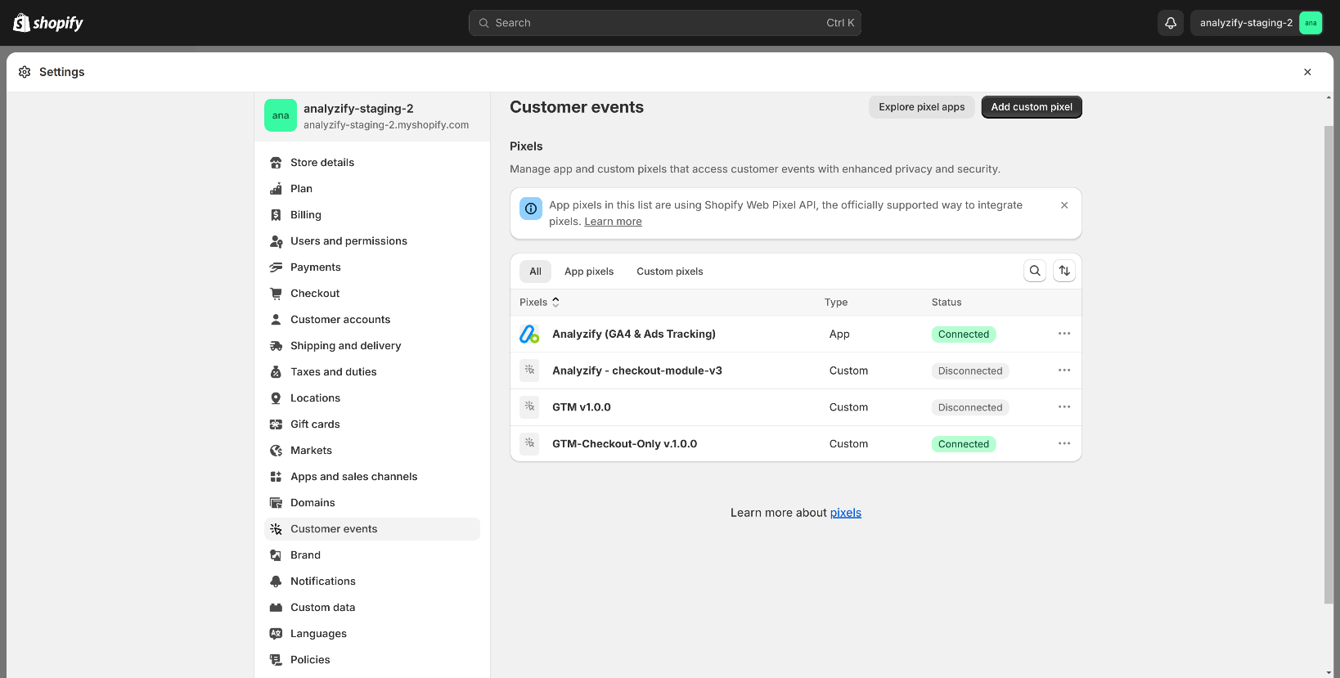Click the Locations pin icon
1340x678 pixels.
[276, 398]
